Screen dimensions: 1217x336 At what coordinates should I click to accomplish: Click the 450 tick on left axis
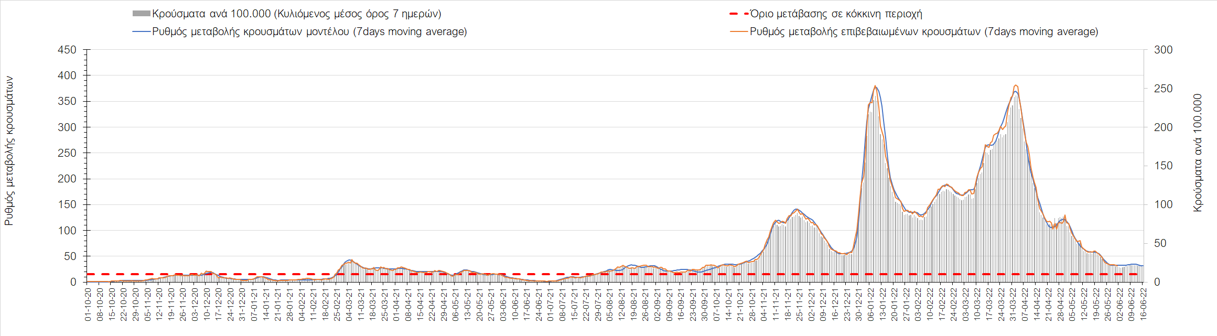point(67,50)
